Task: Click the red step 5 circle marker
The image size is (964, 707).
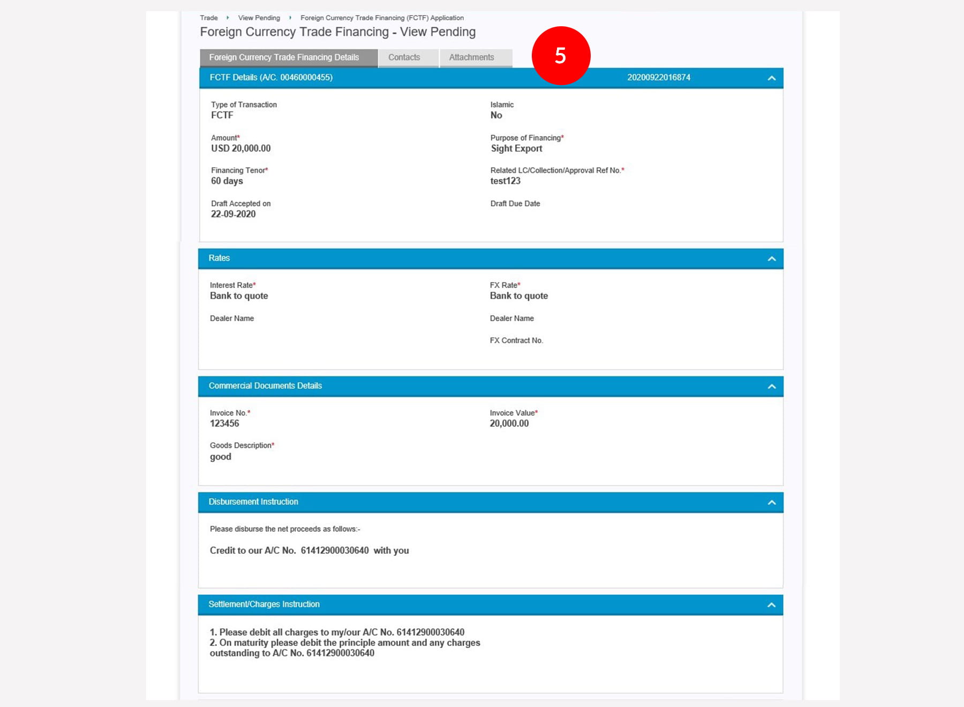Action: point(561,56)
